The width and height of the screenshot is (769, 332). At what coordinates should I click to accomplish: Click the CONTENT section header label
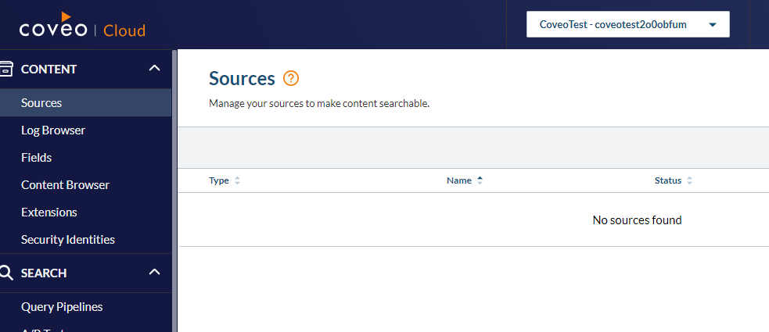49,70
